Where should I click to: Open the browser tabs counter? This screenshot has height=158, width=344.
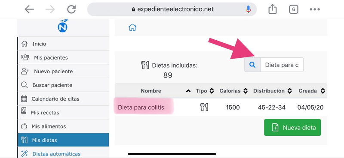point(294,9)
